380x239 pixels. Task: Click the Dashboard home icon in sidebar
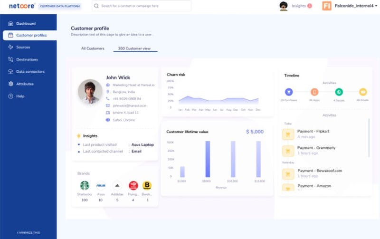(x=10, y=23)
